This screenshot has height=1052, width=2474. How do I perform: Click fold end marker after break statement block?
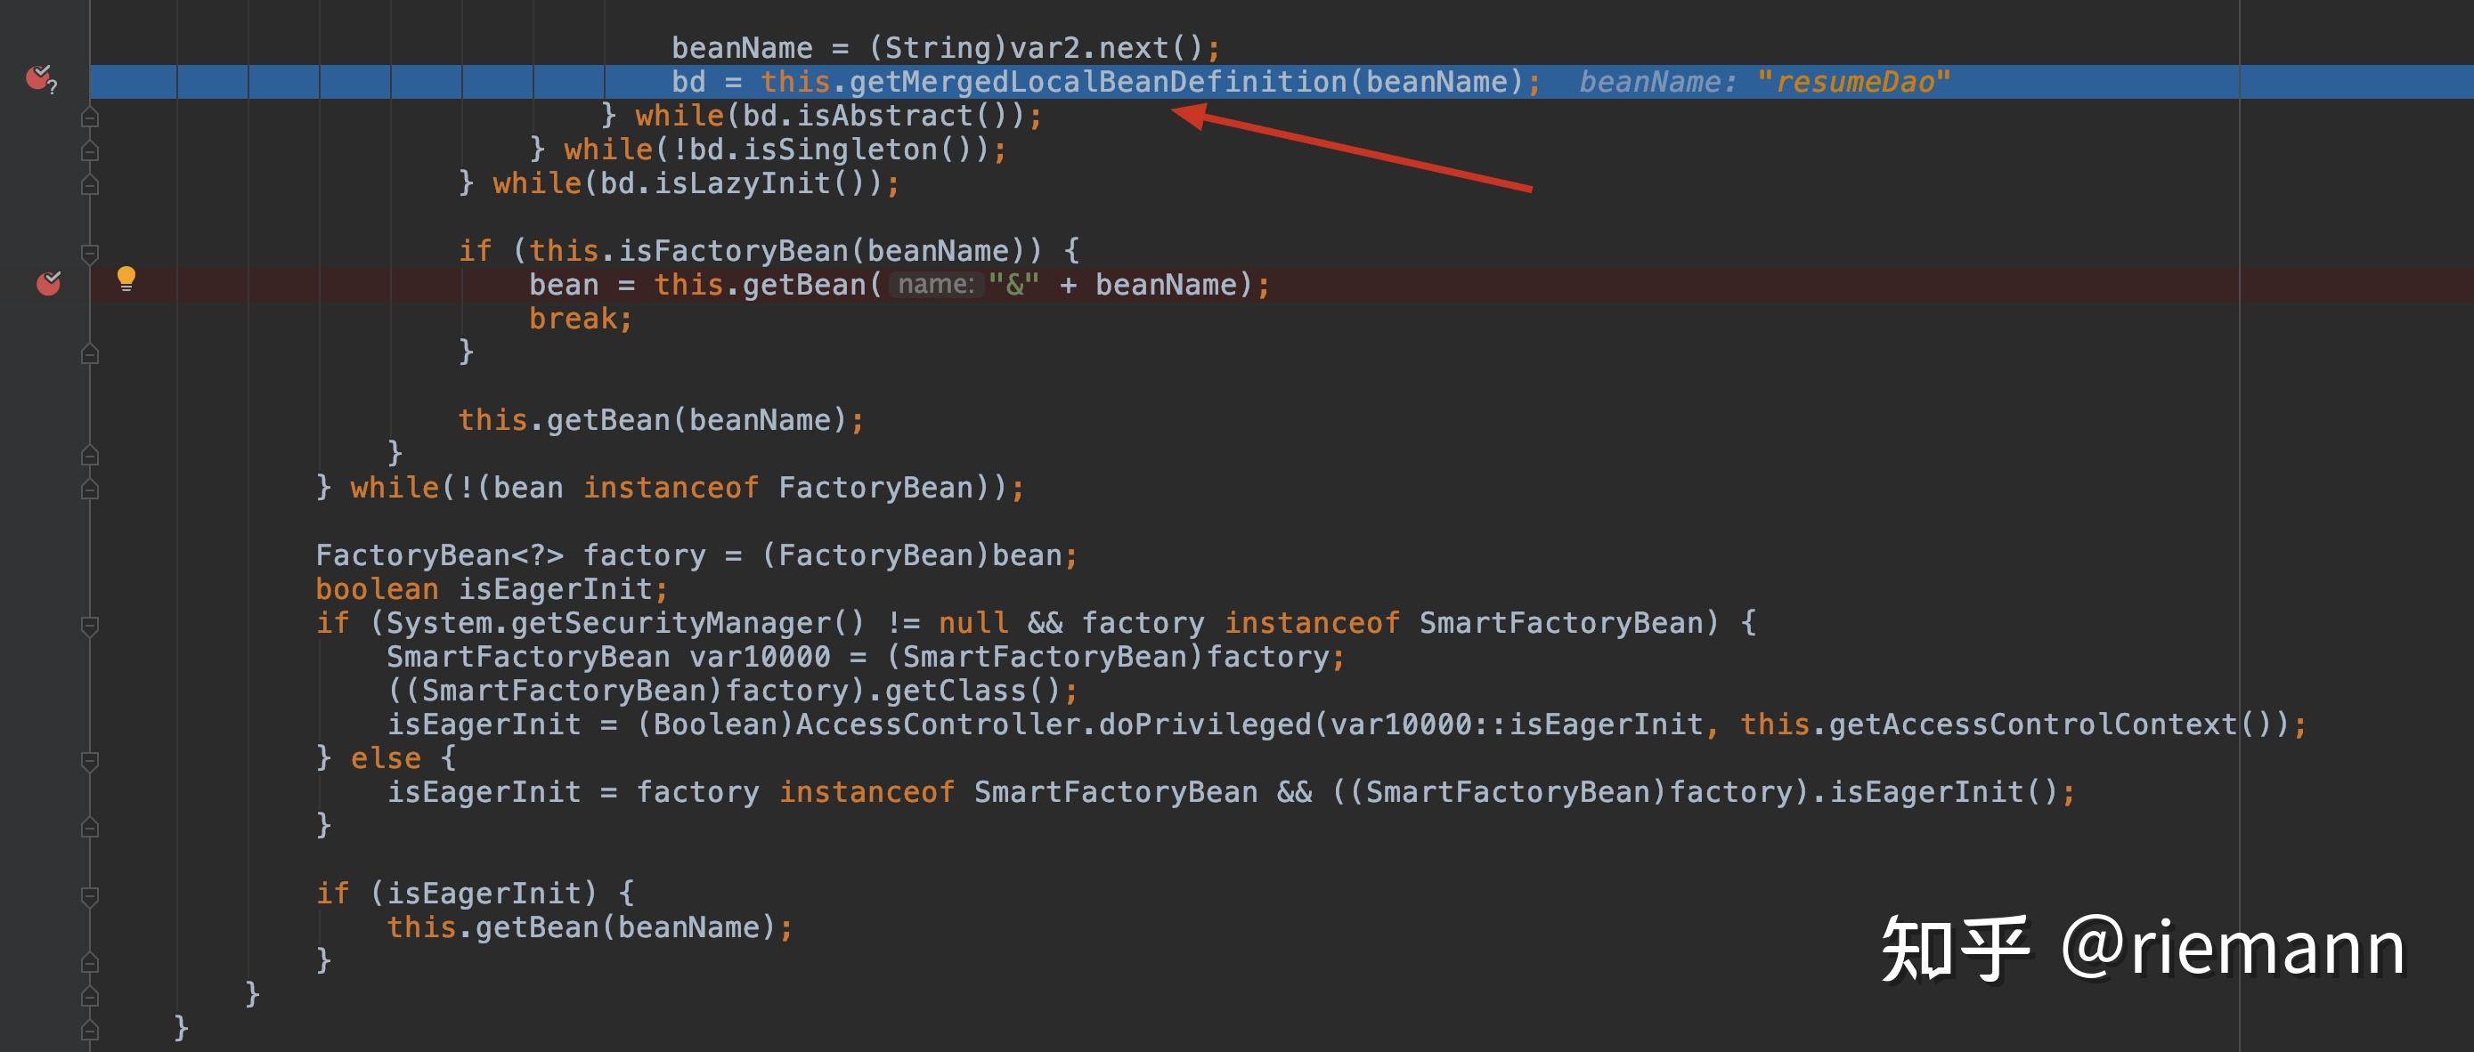tap(89, 354)
